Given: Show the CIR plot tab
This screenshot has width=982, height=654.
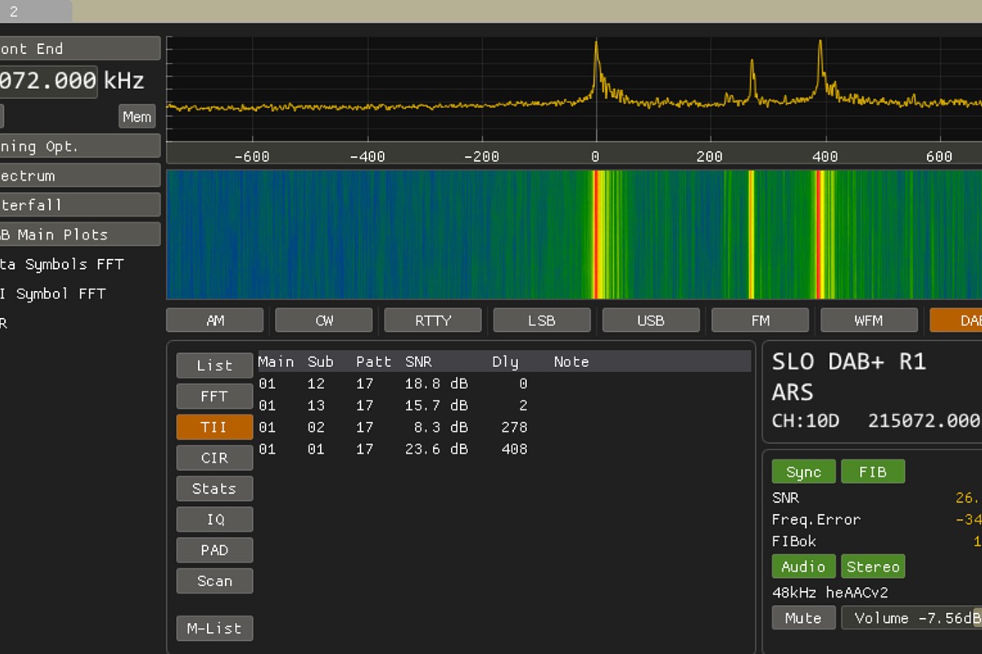Looking at the screenshot, I should click(214, 458).
